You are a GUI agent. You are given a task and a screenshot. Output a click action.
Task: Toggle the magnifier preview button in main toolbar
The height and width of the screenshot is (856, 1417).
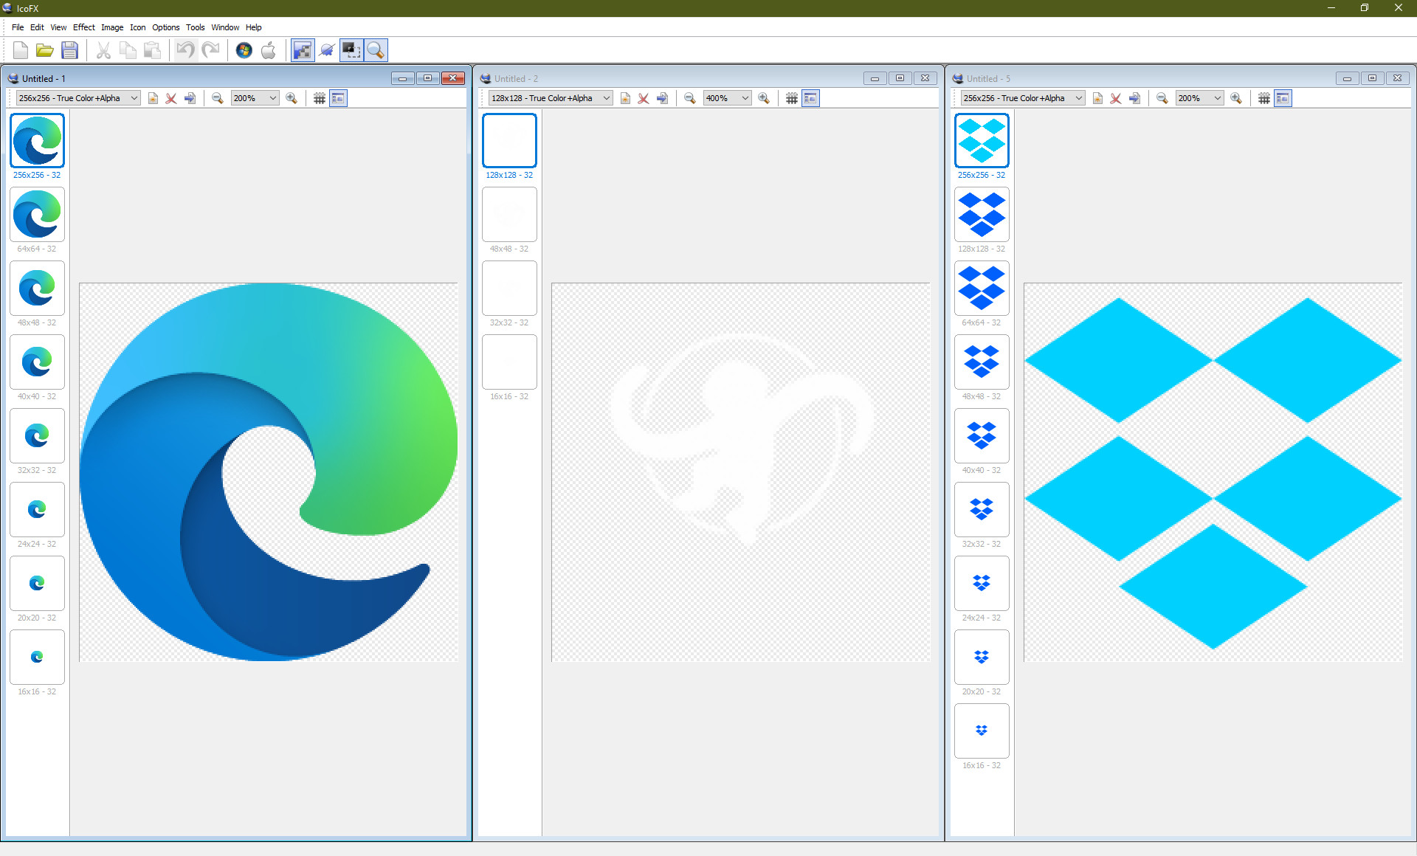tap(376, 50)
